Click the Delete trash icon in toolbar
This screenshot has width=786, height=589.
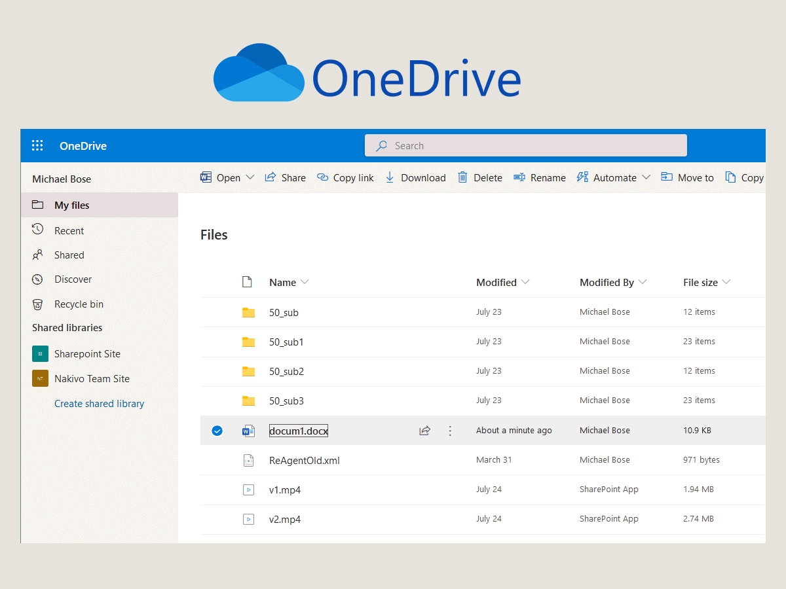click(x=462, y=177)
